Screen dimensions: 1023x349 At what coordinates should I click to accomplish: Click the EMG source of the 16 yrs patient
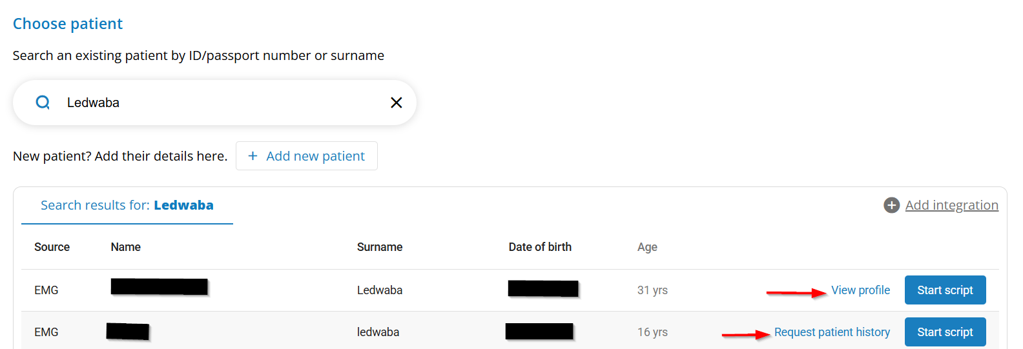(46, 332)
